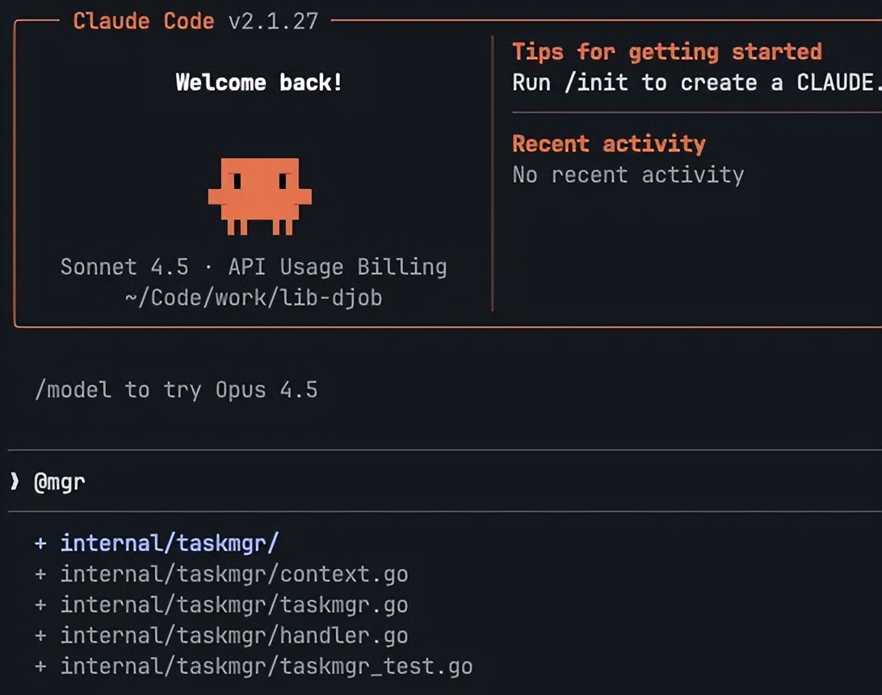Click the /model to try Opus 4.5 hint

176,390
